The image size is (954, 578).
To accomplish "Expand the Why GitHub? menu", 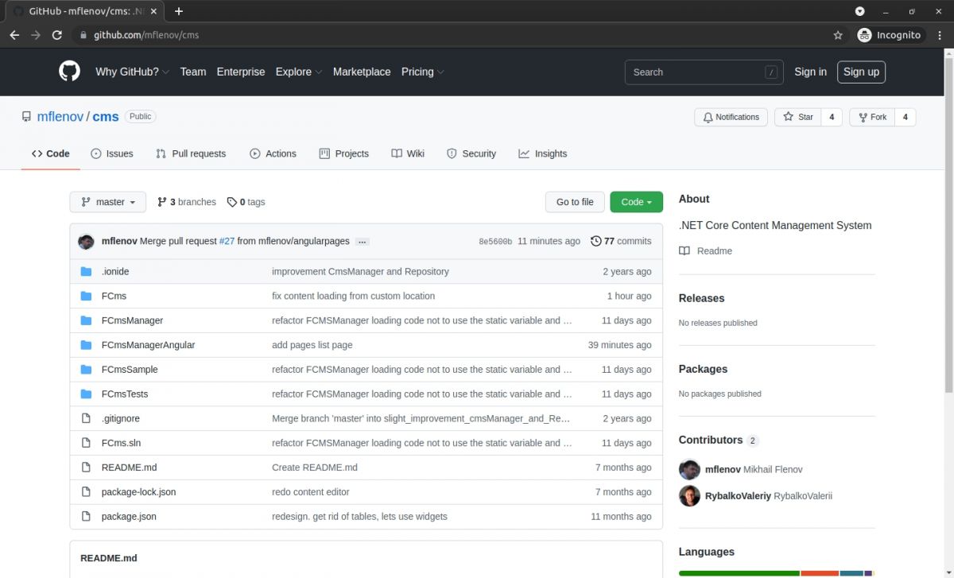I will pos(132,72).
